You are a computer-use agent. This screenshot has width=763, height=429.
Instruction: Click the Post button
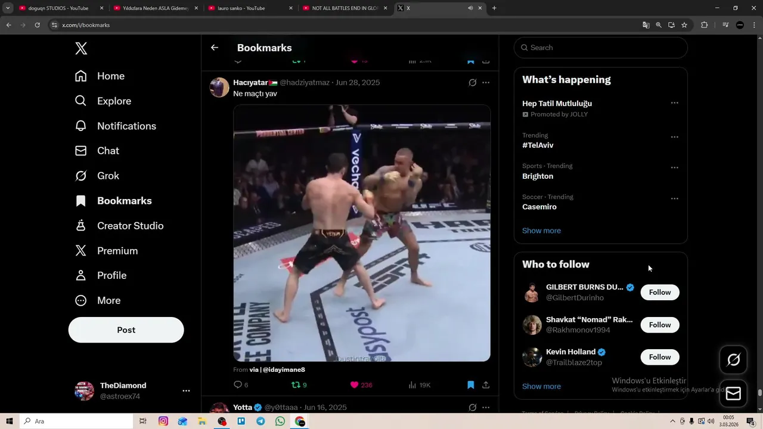(126, 330)
